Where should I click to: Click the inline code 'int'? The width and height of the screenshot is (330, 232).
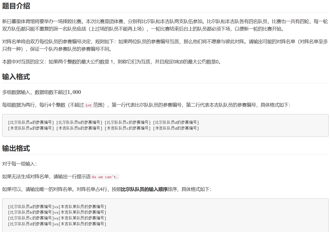88,105
